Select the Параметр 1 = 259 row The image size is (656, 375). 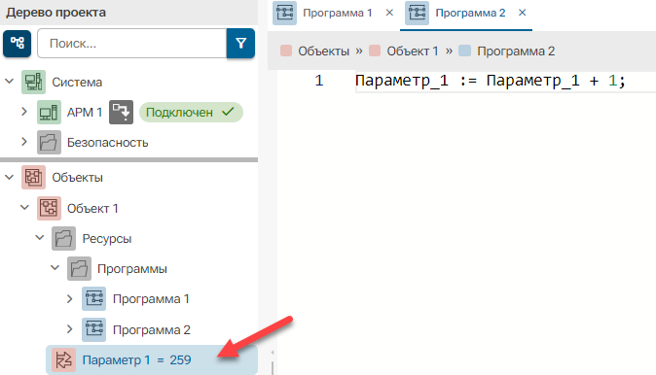click(152, 360)
